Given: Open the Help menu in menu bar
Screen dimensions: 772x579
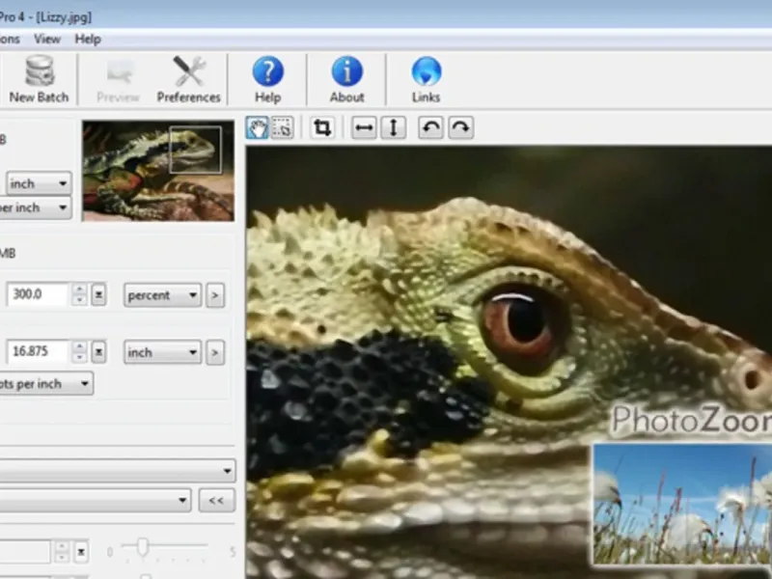Looking at the screenshot, I should point(88,40).
